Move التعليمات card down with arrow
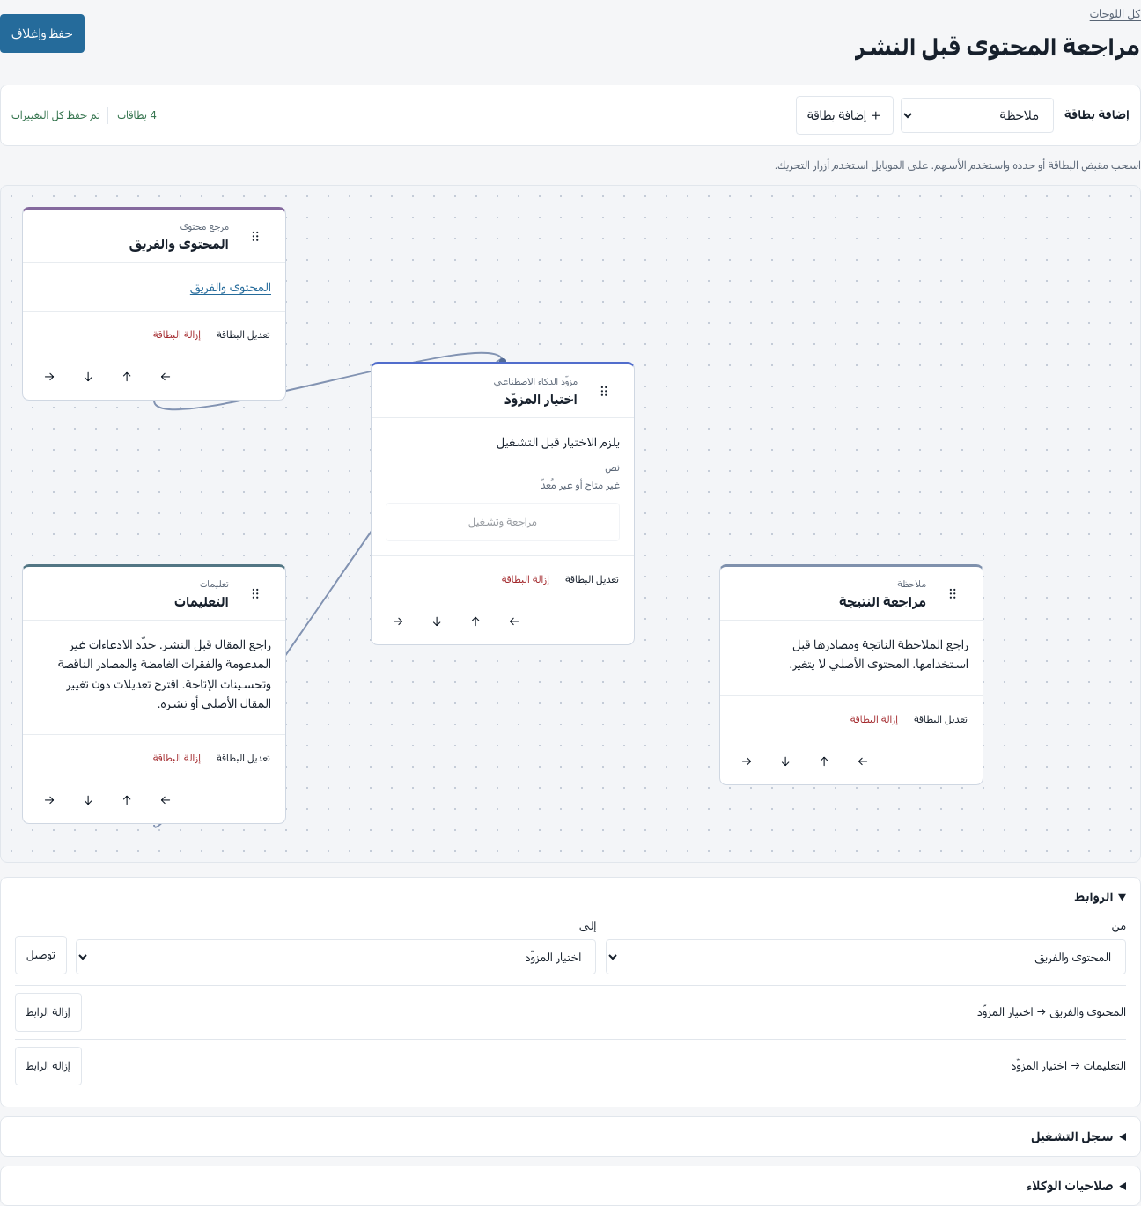 coord(88,800)
